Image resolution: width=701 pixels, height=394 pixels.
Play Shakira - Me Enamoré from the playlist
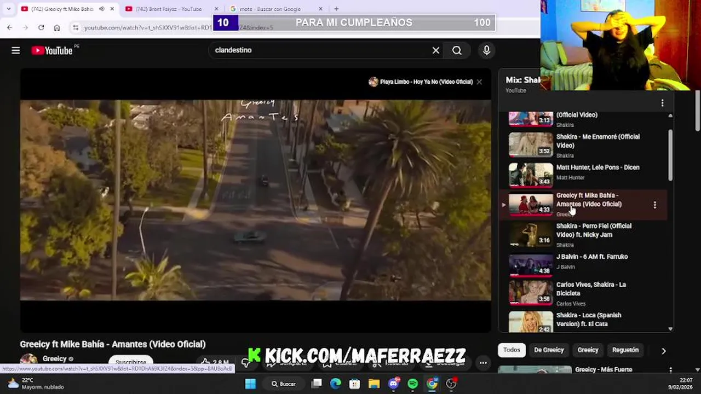click(598, 141)
